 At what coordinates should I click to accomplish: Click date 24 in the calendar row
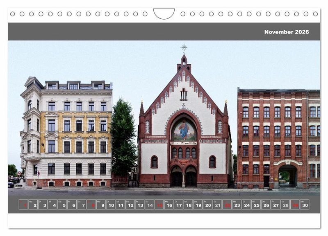(246, 205)
